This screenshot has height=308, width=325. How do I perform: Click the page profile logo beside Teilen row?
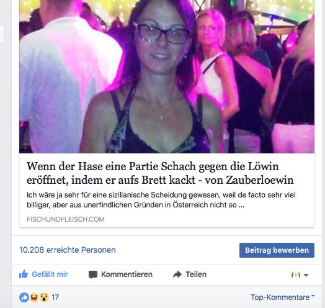click(x=296, y=275)
